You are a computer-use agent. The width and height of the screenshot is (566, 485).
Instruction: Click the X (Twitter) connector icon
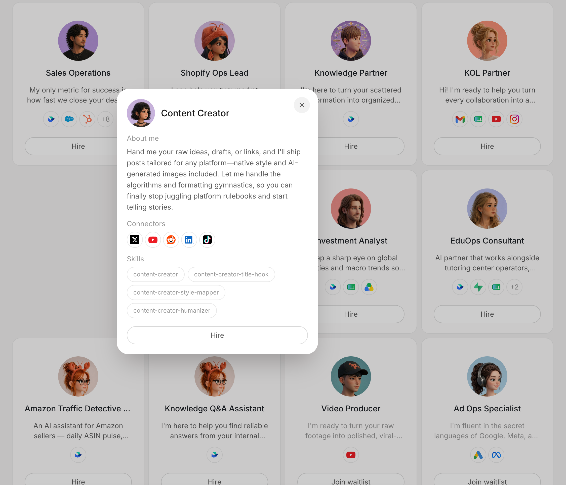pos(135,240)
